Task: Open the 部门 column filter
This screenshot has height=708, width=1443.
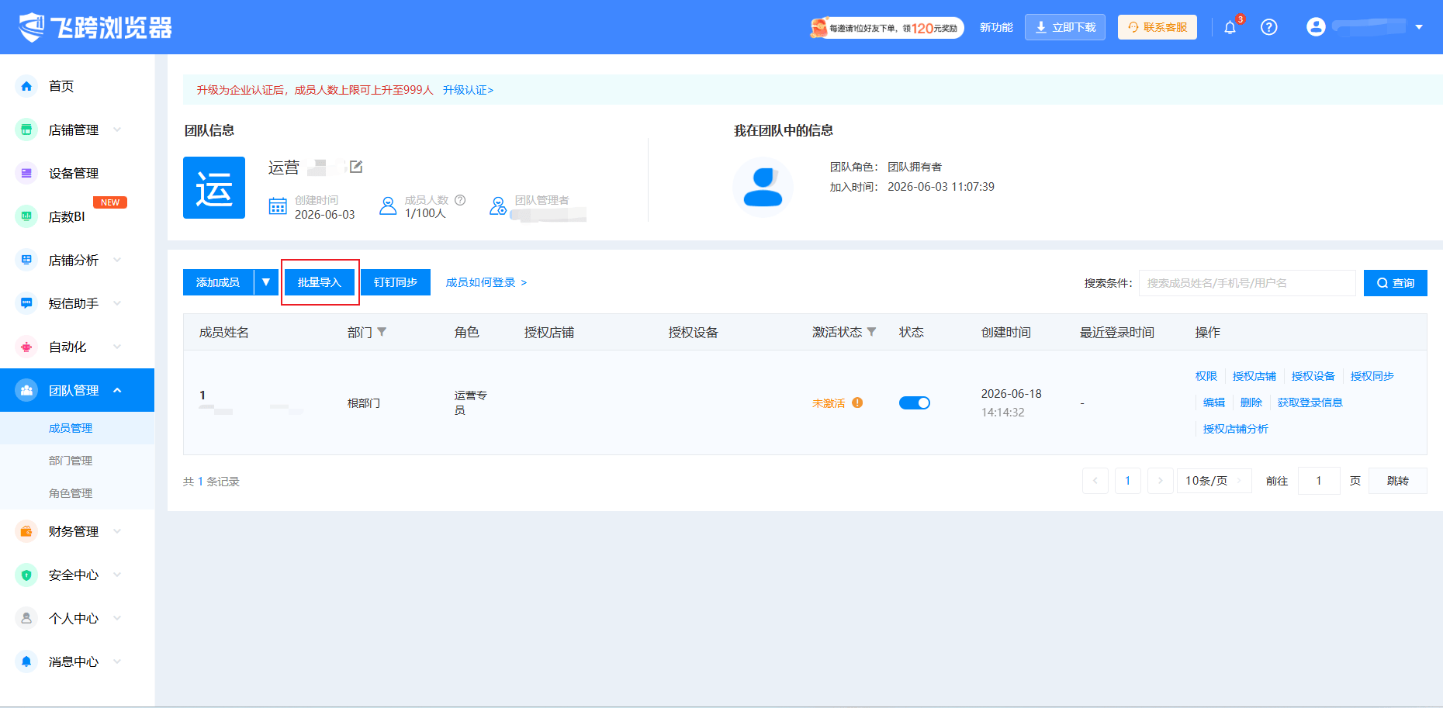Action: tap(382, 332)
